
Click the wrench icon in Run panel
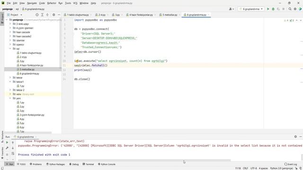tap(7, 148)
